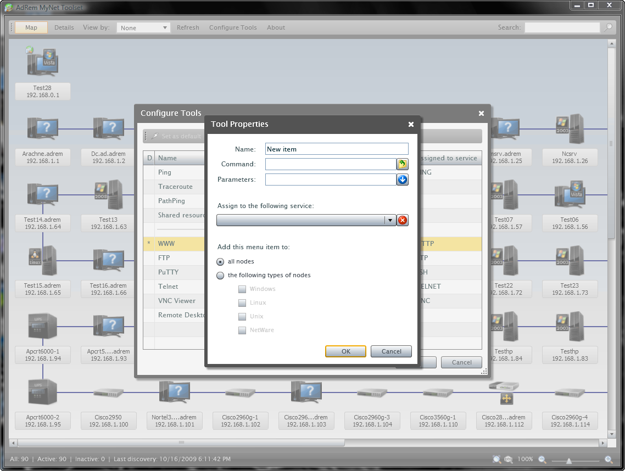Select the Cisco3560g-1 switch icon
This screenshot has width=625, height=471.
(438, 392)
